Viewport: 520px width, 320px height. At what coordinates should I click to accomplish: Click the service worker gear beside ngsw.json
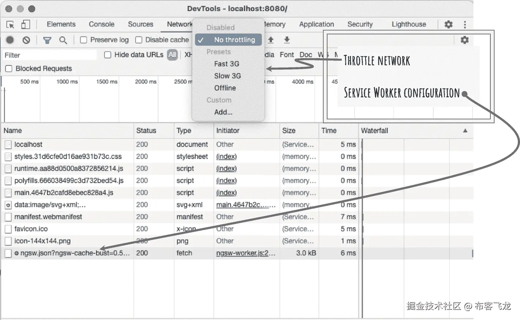click(x=16, y=253)
